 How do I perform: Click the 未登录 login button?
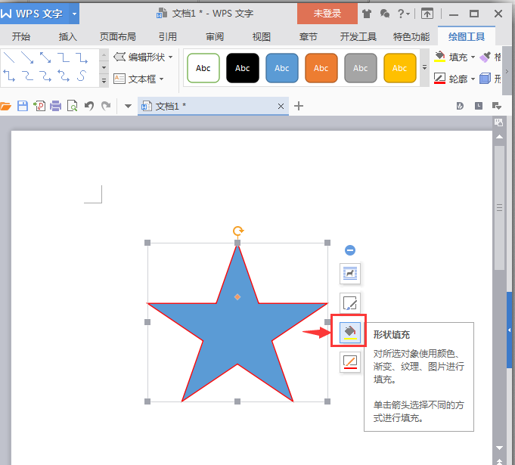point(327,13)
